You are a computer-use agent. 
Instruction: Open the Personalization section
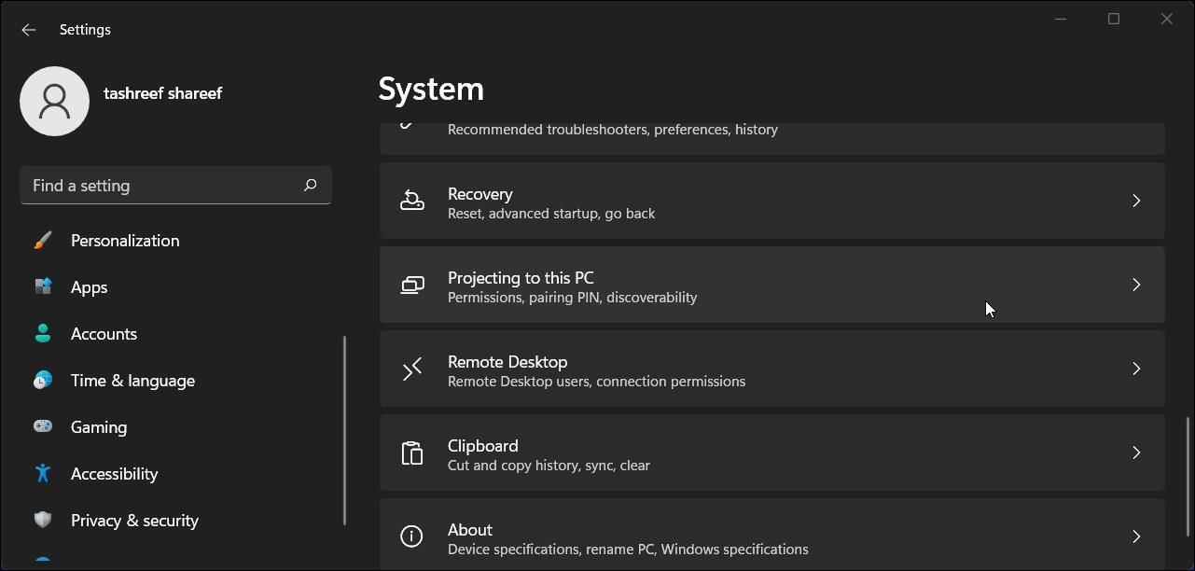[x=177, y=241]
